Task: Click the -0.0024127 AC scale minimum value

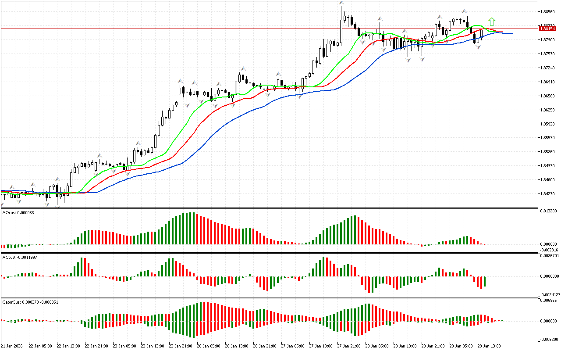Action: click(548, 294)
